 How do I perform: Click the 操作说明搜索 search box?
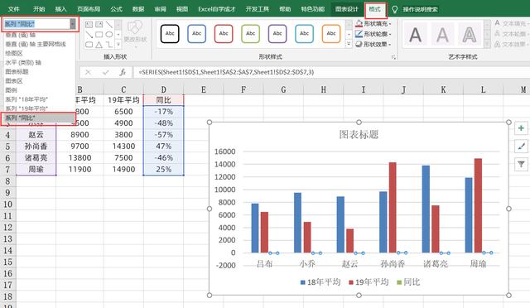420,9
